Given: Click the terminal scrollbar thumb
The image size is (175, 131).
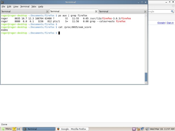Looking at the screenshot, I should 146,77.
